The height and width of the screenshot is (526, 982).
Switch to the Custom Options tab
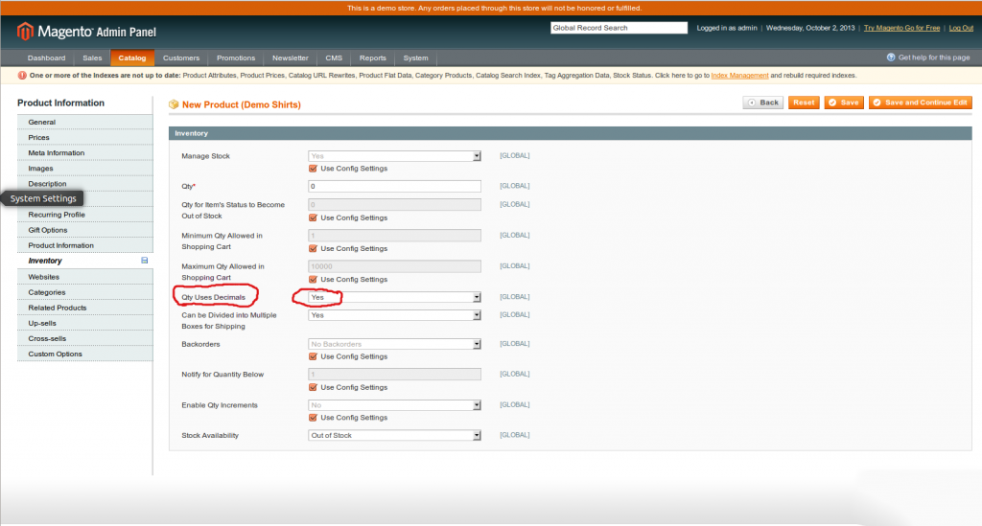click(x=55, y=354)
